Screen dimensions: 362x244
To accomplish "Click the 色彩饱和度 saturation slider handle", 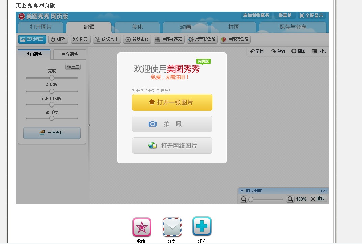I will click(x=52, y=105).
